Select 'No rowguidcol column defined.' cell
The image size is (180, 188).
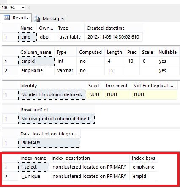pyautogui.click(x=56, y=119)
